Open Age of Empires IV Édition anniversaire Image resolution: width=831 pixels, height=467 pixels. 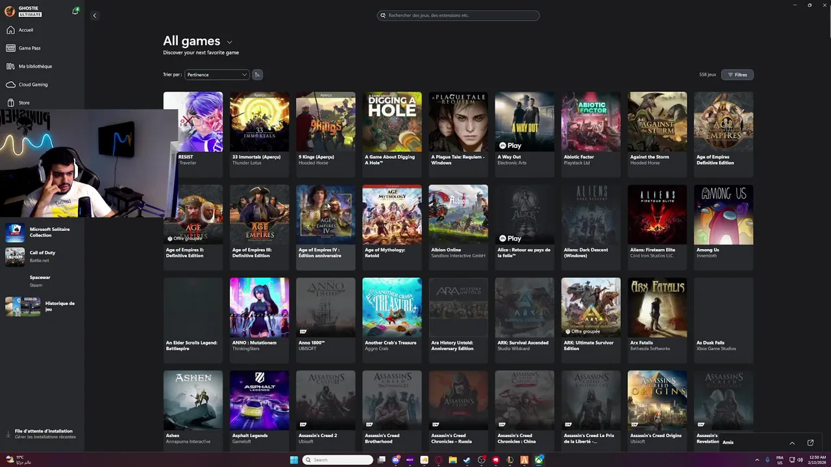tap(325, 227)
